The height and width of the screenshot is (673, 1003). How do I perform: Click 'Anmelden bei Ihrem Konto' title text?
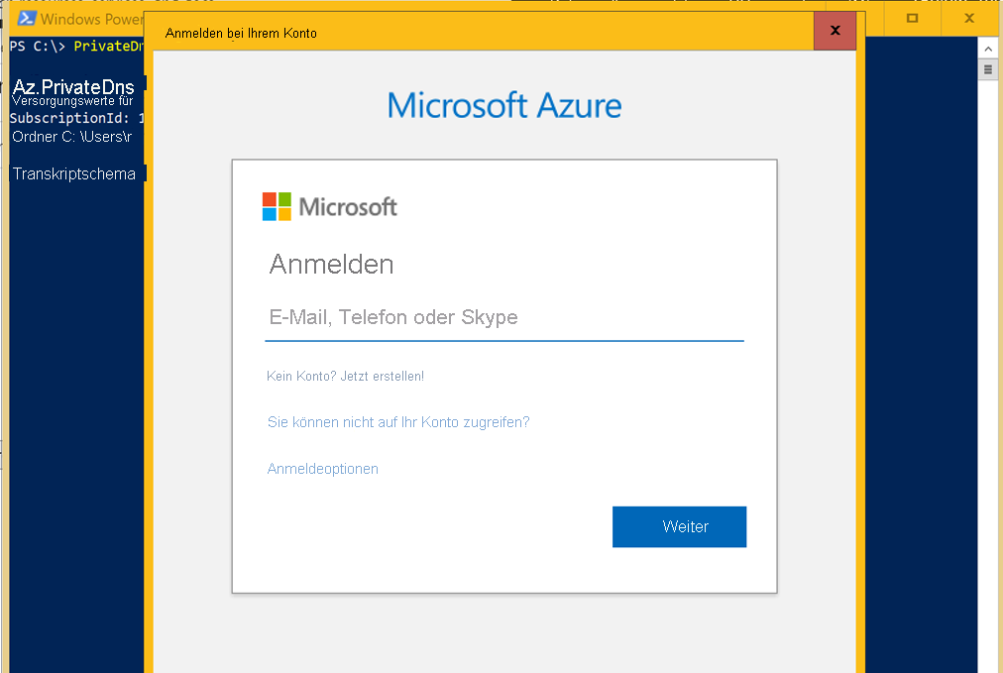coord(241,34)
